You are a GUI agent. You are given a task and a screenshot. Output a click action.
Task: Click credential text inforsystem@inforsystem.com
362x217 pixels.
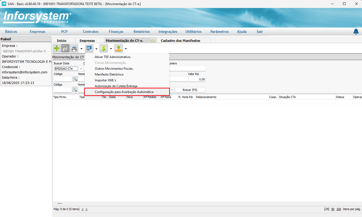25,72
